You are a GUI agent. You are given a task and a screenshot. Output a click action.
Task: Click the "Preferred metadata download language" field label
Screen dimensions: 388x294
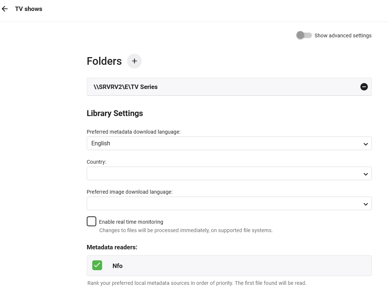tap(133, 132)
